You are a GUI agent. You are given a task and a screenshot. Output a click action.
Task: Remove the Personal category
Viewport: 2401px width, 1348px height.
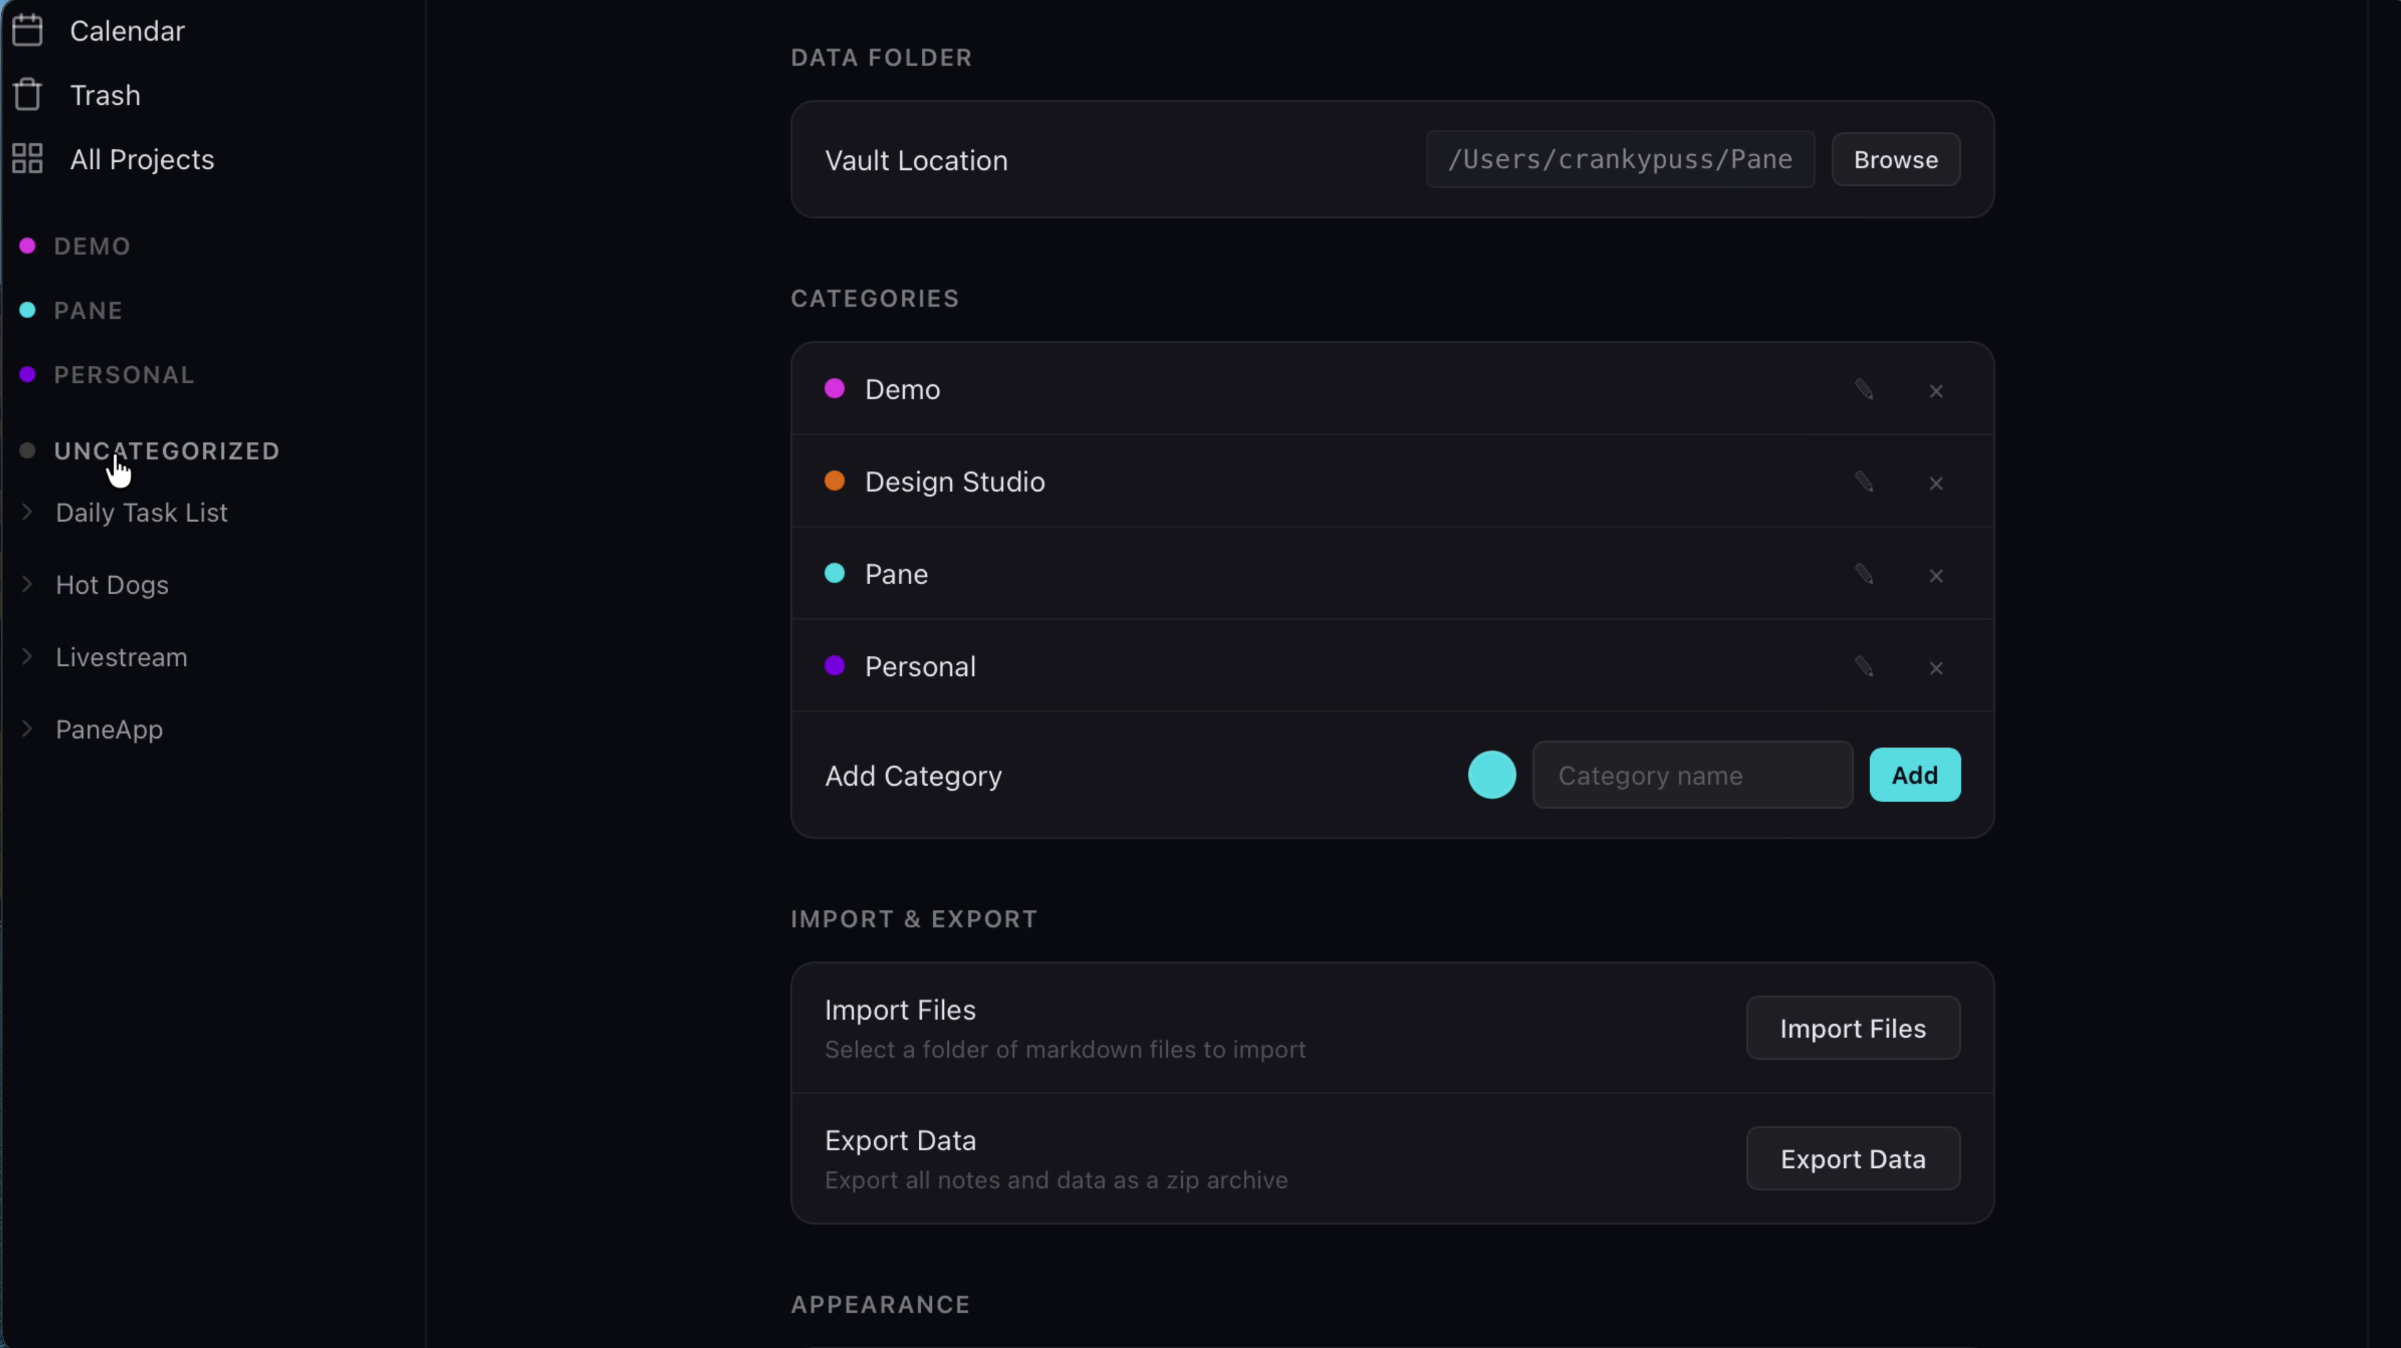coord(1936,668)
